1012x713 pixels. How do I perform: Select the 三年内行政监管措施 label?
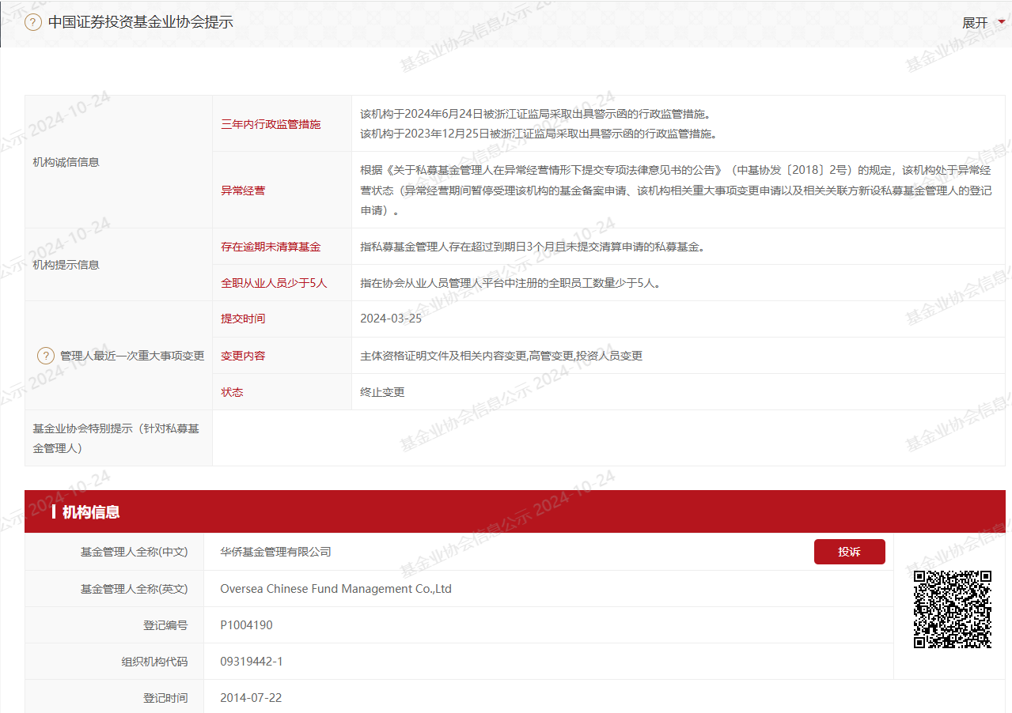(x=271, y=124)
